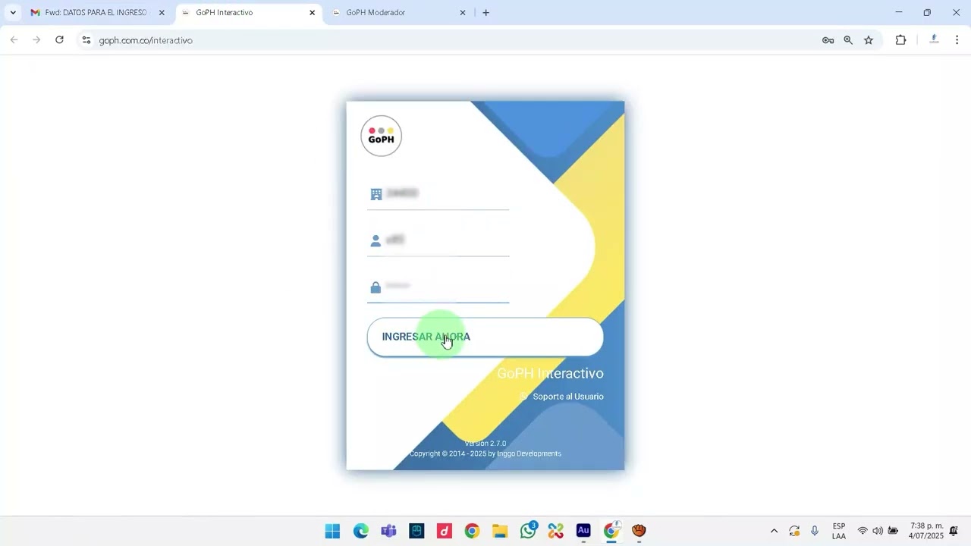Open File Explorer from taskbar

500,531
